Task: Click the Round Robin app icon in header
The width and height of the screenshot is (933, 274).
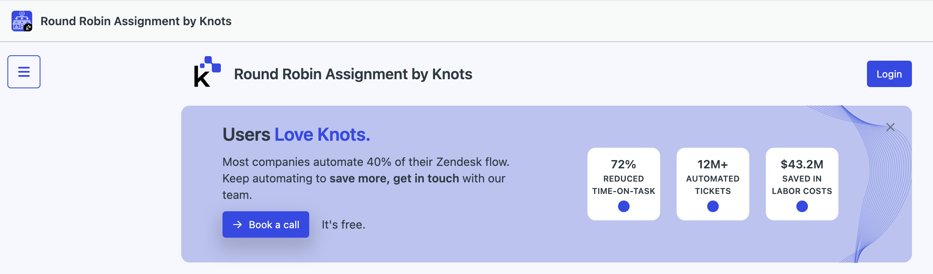Action: [x=22, y=21]
